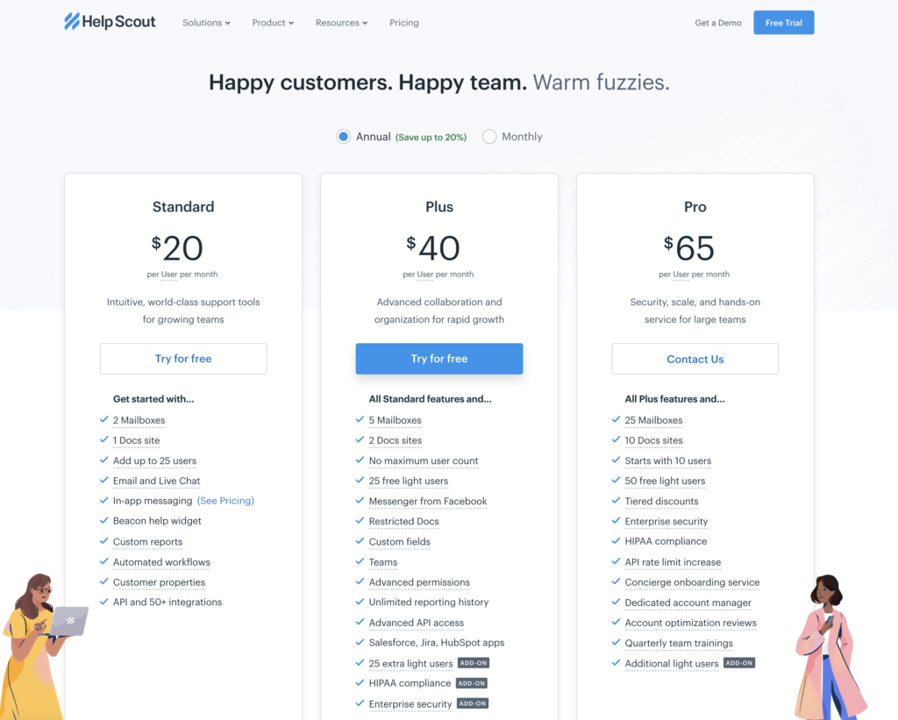The width and height of the screenshot is (898, 720).
Task: Click Additional light users add-on
Action: click(x=671, y=663)
